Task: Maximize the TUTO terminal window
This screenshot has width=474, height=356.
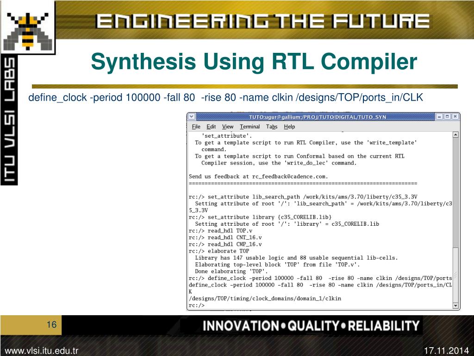Action: coord(448,116)
